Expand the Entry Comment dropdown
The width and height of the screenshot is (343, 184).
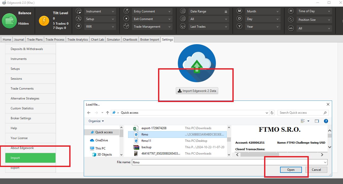[x=152, y=11]
